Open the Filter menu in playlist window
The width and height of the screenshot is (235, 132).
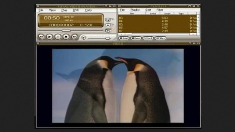coord(160,10)
